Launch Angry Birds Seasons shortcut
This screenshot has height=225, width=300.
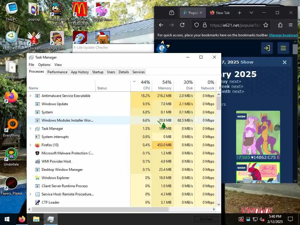point(57,42)
